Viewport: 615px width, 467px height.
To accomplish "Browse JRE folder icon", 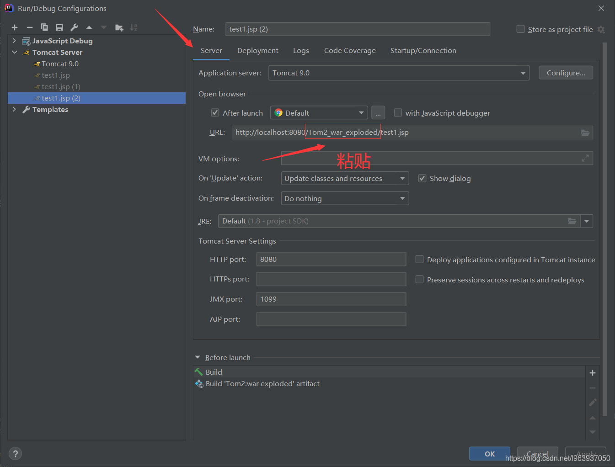I will (x=572, y=221).
